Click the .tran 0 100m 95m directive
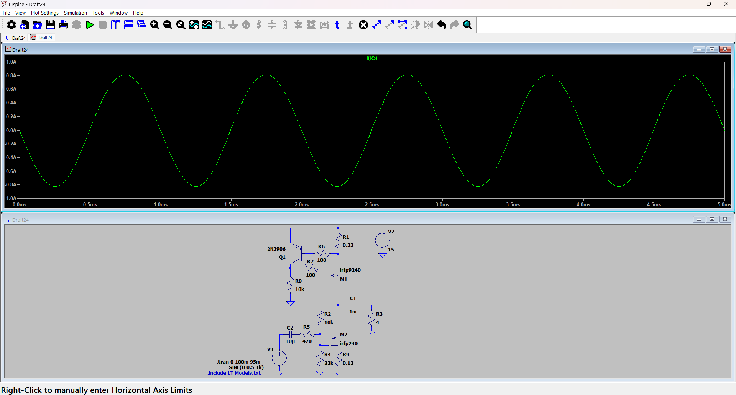 (x=238, y=362)
